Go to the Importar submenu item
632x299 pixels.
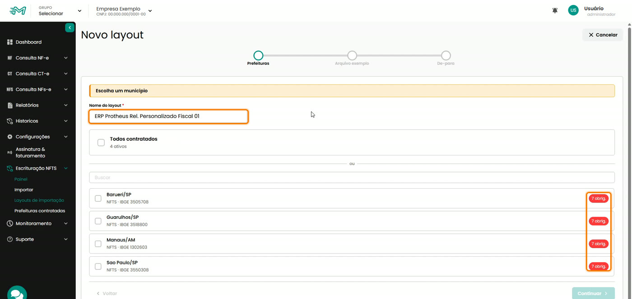[24, 190]
